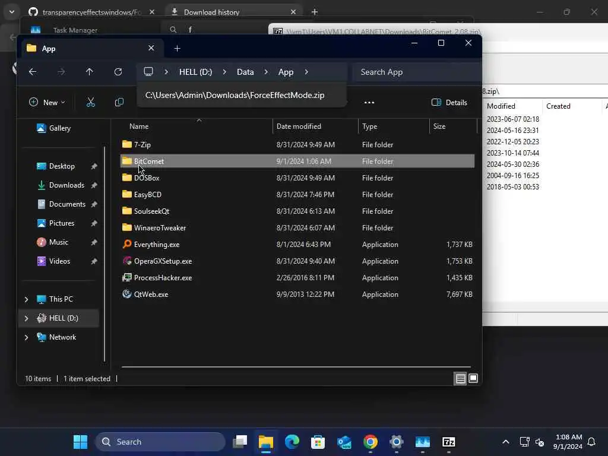The width and height of the screenshot is (608, 456).
Task: Navigate to Data breadcrumb segment
Action: 245,72
